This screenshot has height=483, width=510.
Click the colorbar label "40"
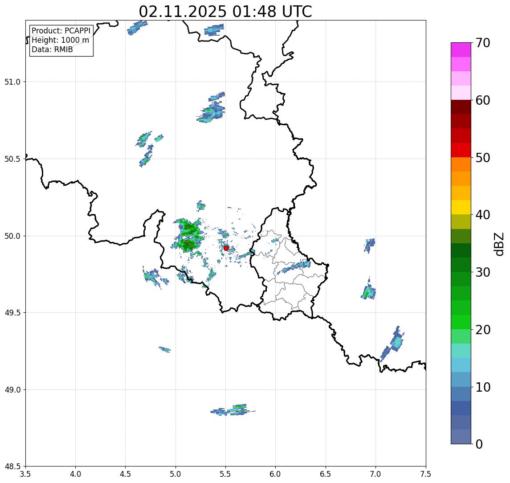pyautogui.click(x=483, y=215)
